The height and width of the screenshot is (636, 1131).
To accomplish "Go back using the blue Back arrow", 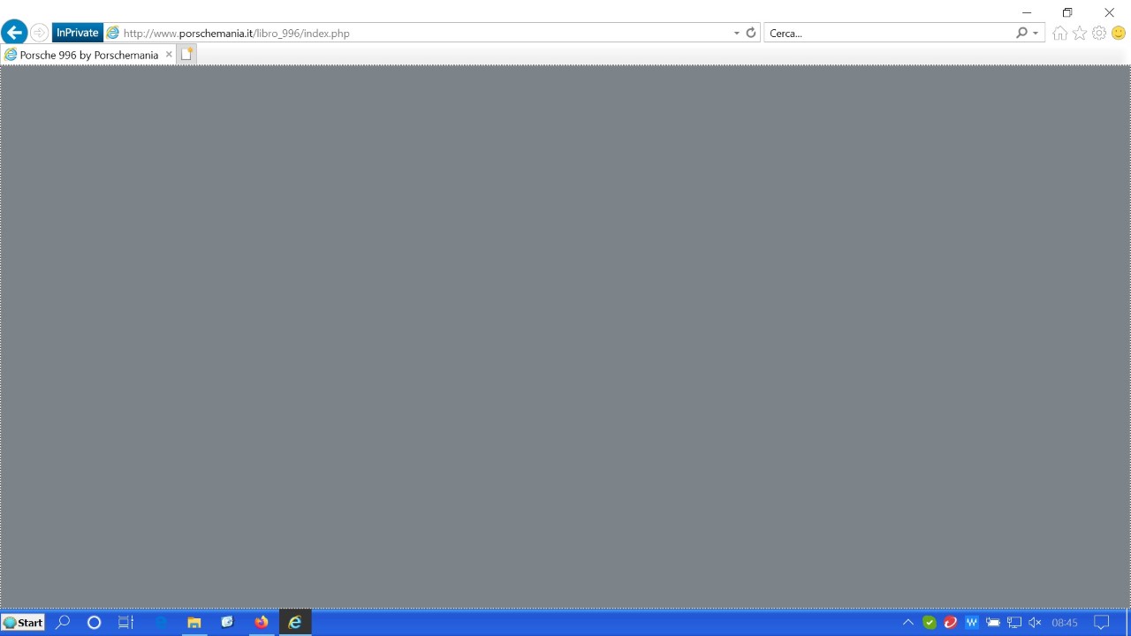I will click(x=14, y=33).
